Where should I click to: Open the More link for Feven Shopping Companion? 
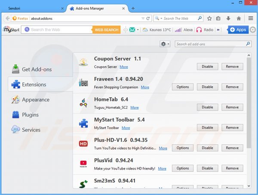pos(145,87)
